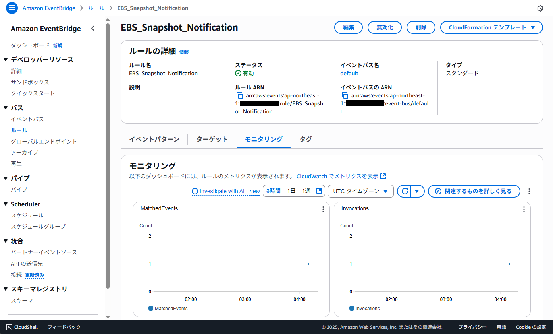The width and height of the screenshot is (553, 334).
Task: Open 再生 in sidebar
Action: [16, 164]
